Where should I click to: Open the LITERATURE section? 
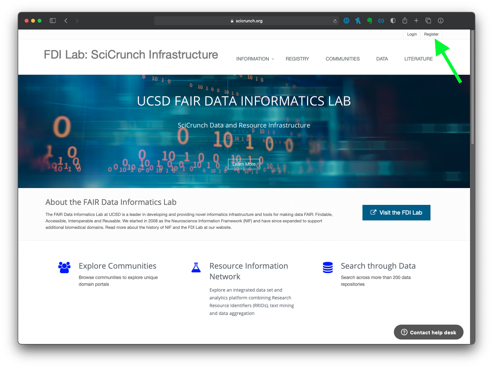[418, 59]
